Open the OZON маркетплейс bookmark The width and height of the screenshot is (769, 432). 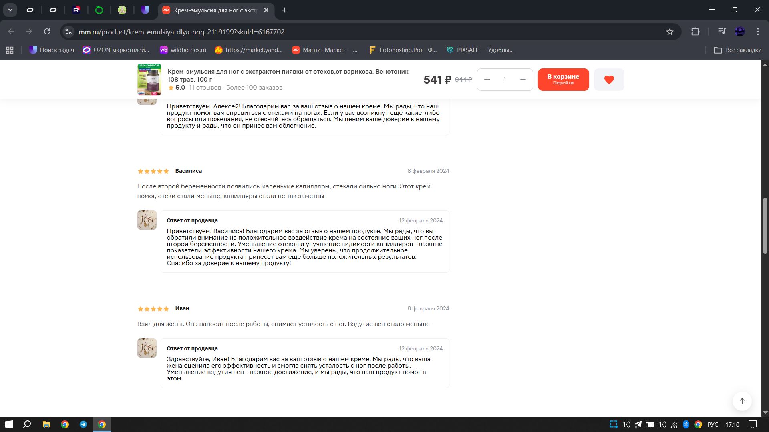click(x=116, y=50)
